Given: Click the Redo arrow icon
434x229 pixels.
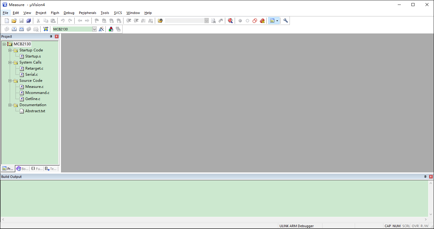Looking at the screenshot, I should pos(70,21).
